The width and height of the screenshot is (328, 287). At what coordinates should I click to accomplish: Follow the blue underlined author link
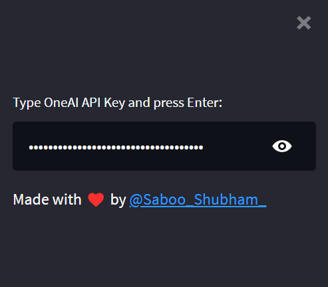tap(198, 199)
